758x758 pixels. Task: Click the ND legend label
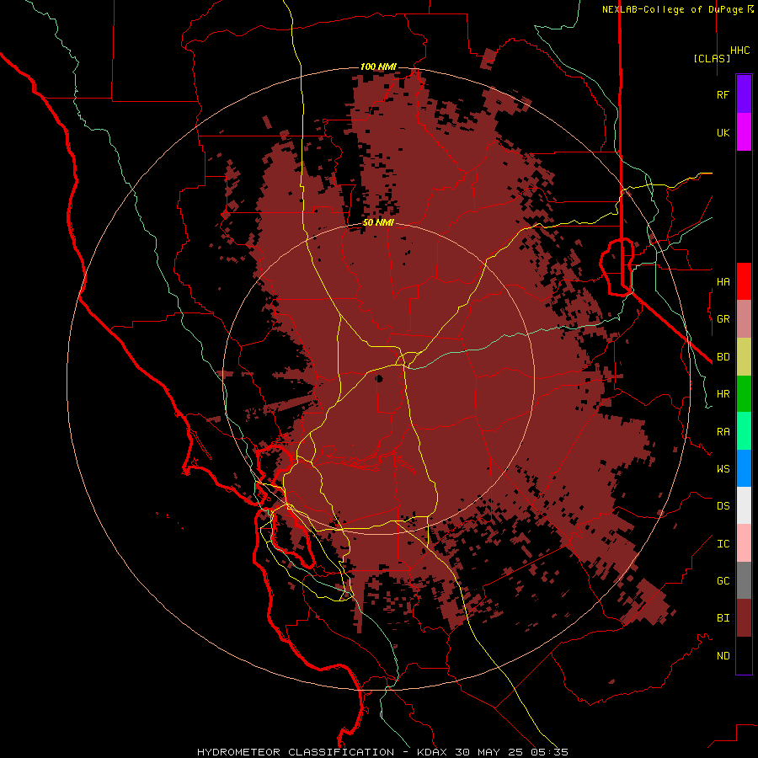(723, 656)
